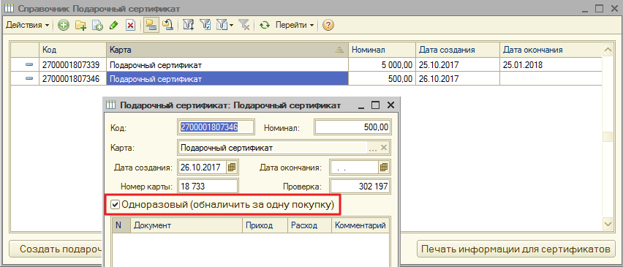Expand filter history dropdown arrow

[x=231, y=26]
